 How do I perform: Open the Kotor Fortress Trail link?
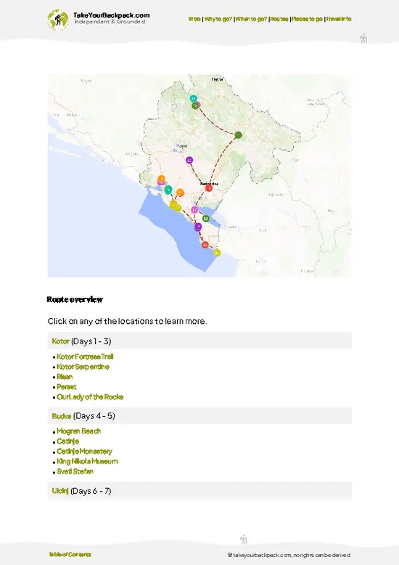[x=85, y=357]
